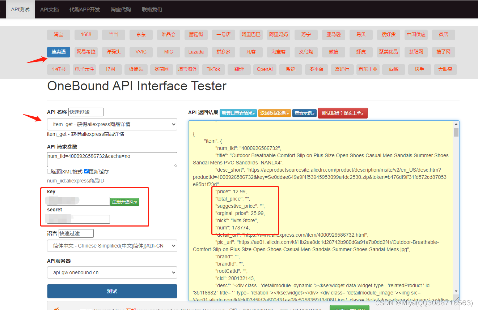This screenshot has width=478, height=310.
Task: Select the 微信 platform button
Action: (x=334, y=52)
